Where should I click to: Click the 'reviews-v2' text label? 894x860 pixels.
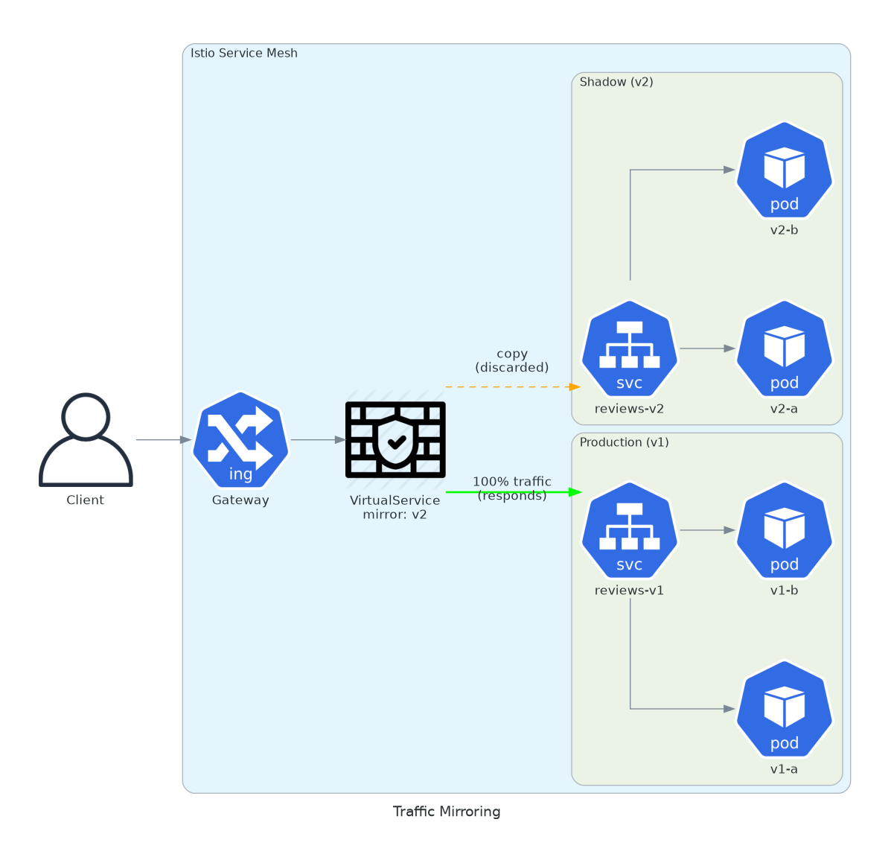click(x=630, y=409)
